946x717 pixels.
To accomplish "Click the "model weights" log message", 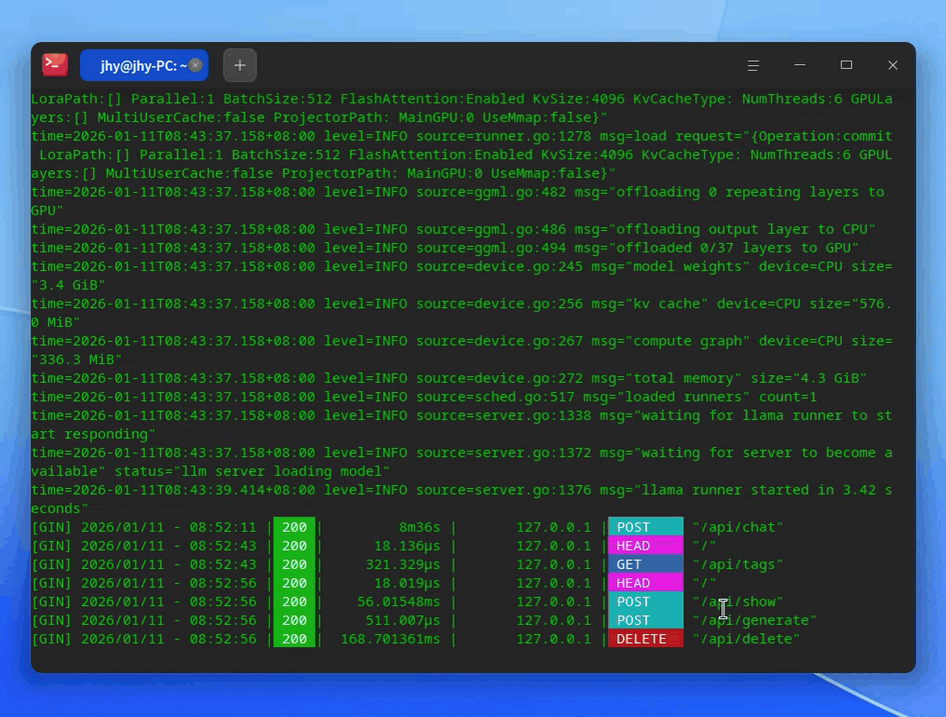I will tap(688, 266).
